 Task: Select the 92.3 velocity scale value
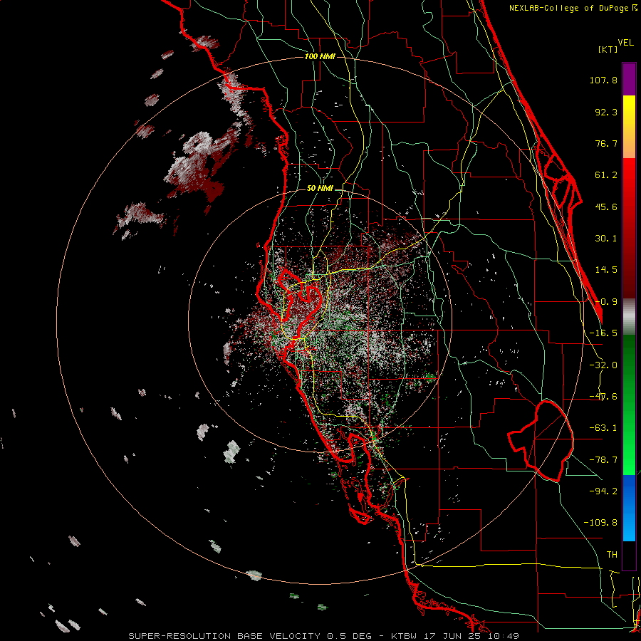[606, 112]
